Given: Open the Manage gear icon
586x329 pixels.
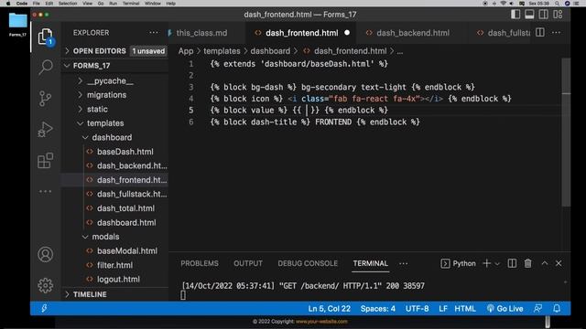Looking at the screenshot, I should click(x=45, y=285).
